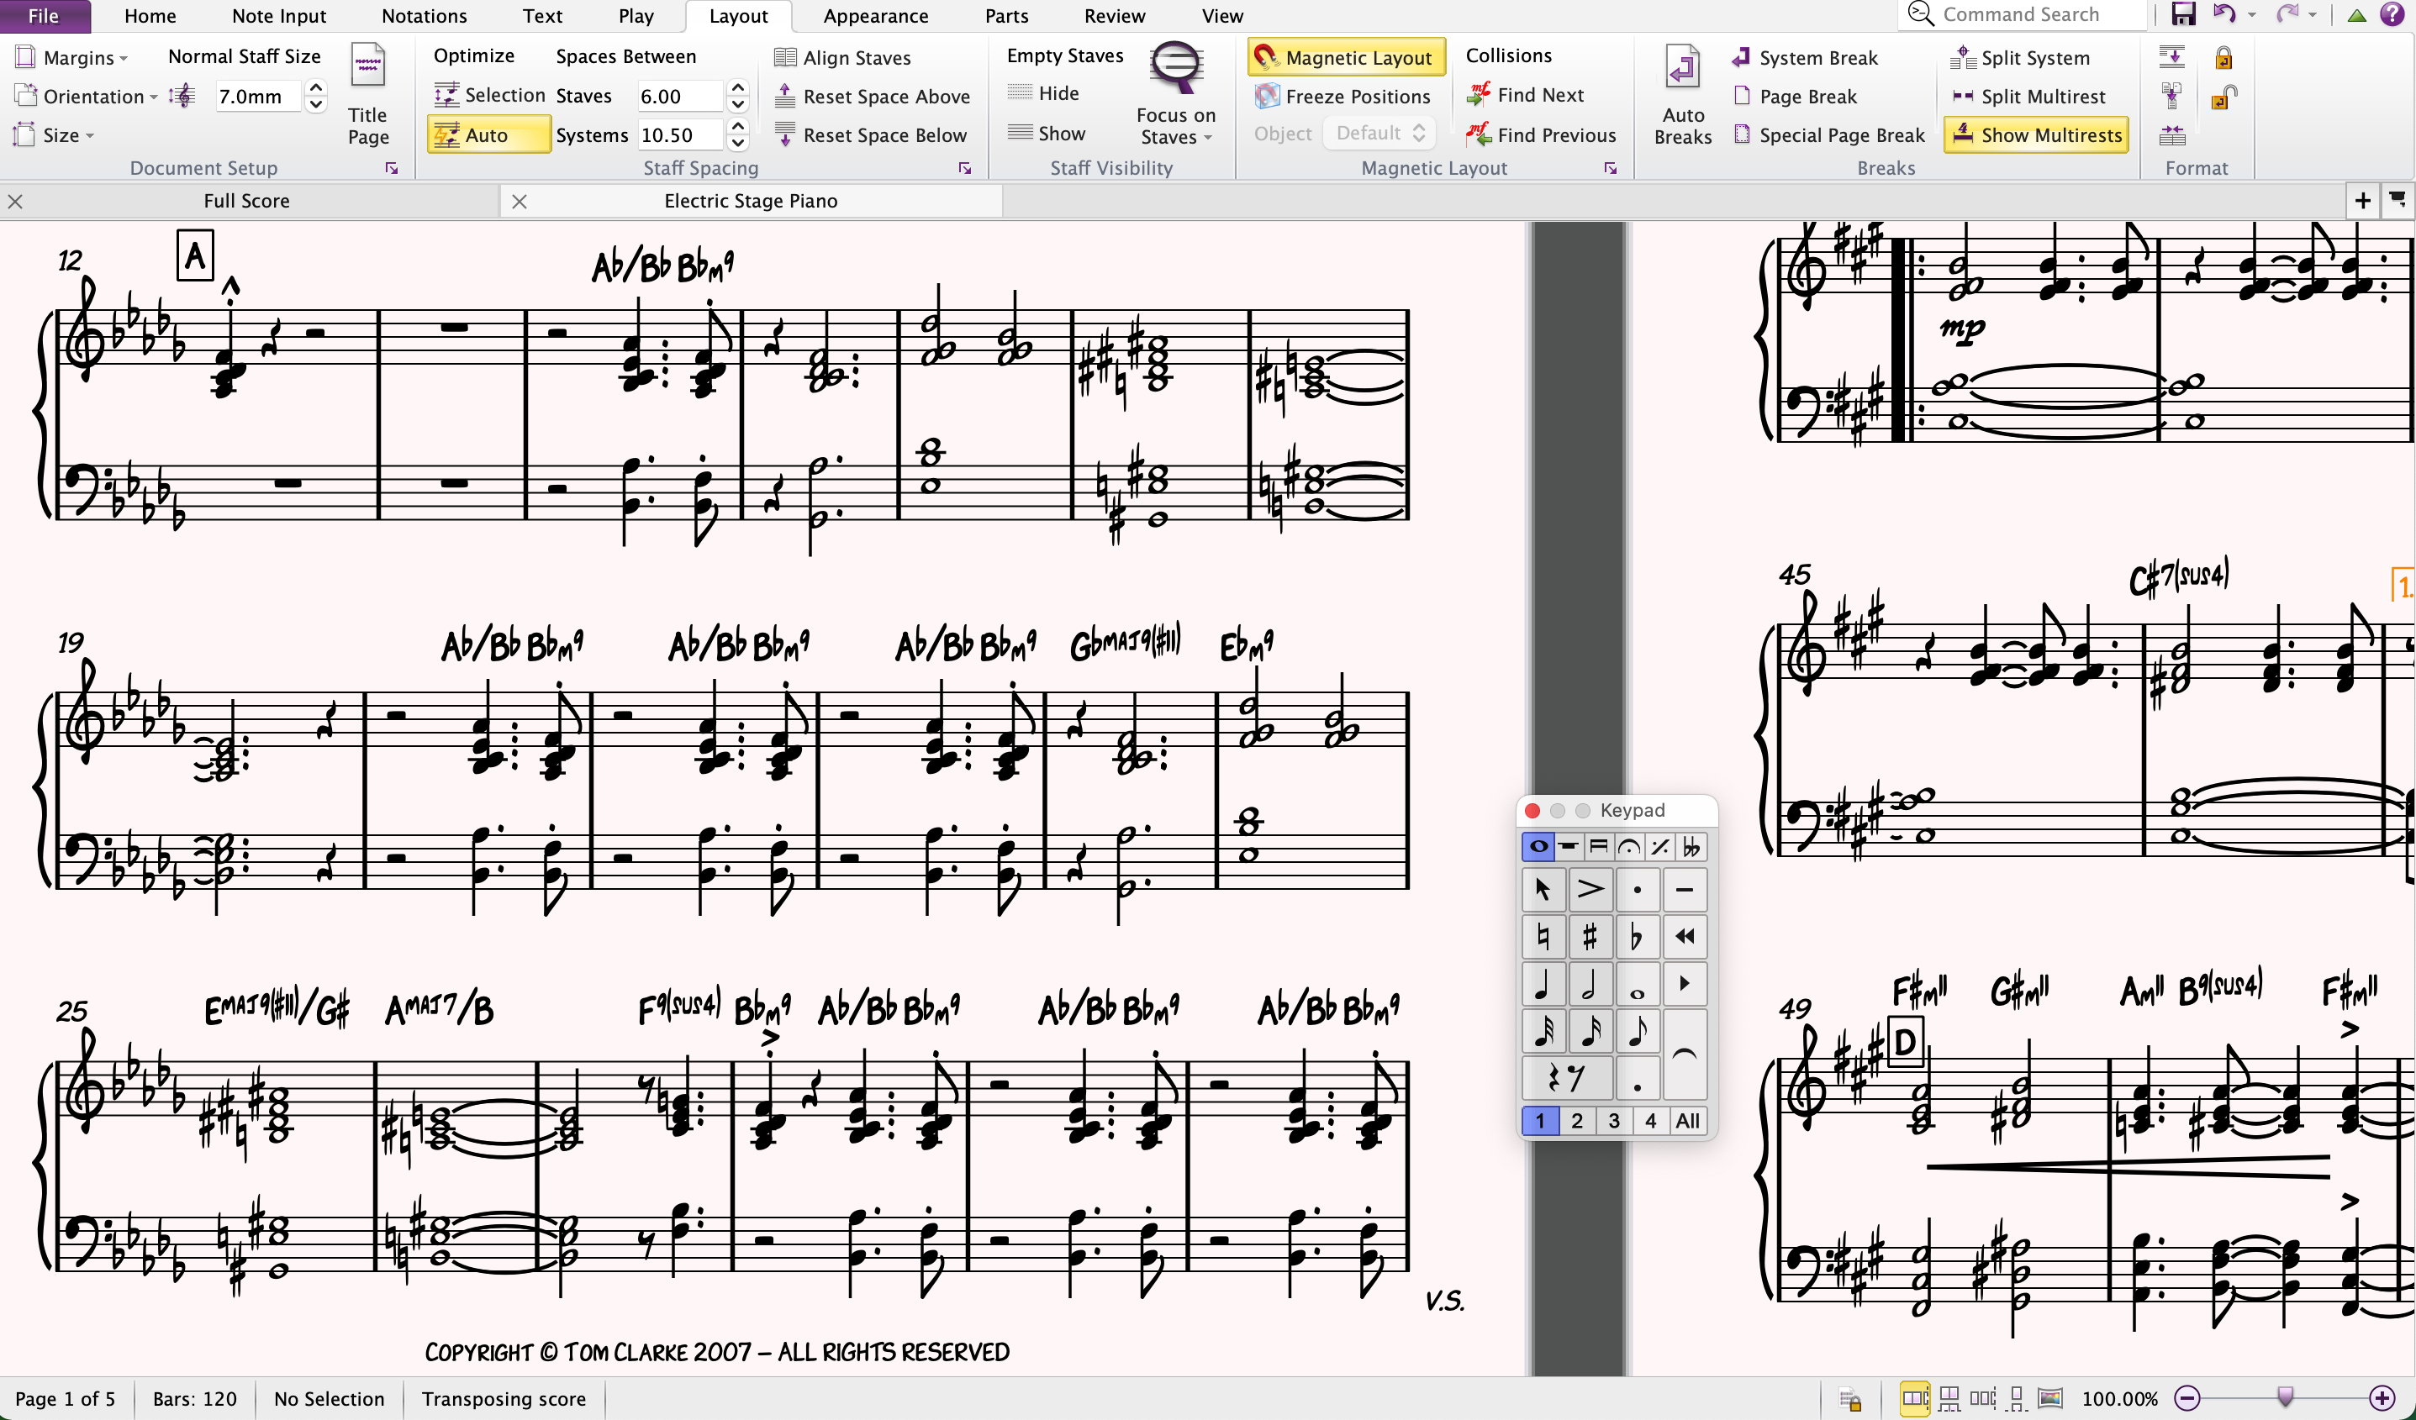The image size is (2416, 1420).
Task: Open the Margins dropdown
Action: click(x=72, y=57)
